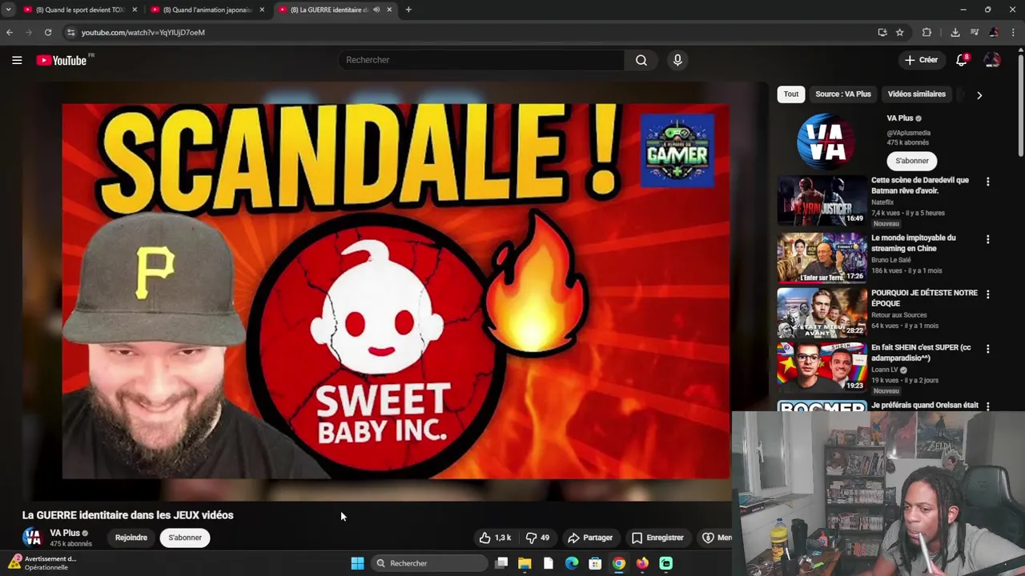The width and height of the screenshot is (1025, 576).
Task: Focus the Rechercher search field on YouTube
Action: pos(482,60)
